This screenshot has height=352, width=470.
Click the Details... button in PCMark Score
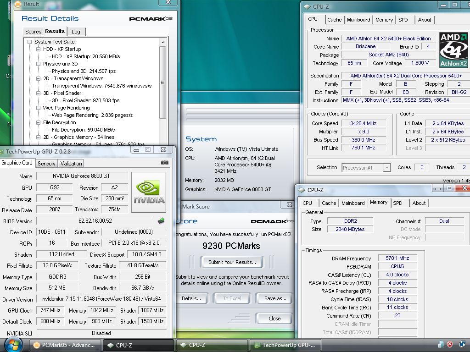point(191,298)
